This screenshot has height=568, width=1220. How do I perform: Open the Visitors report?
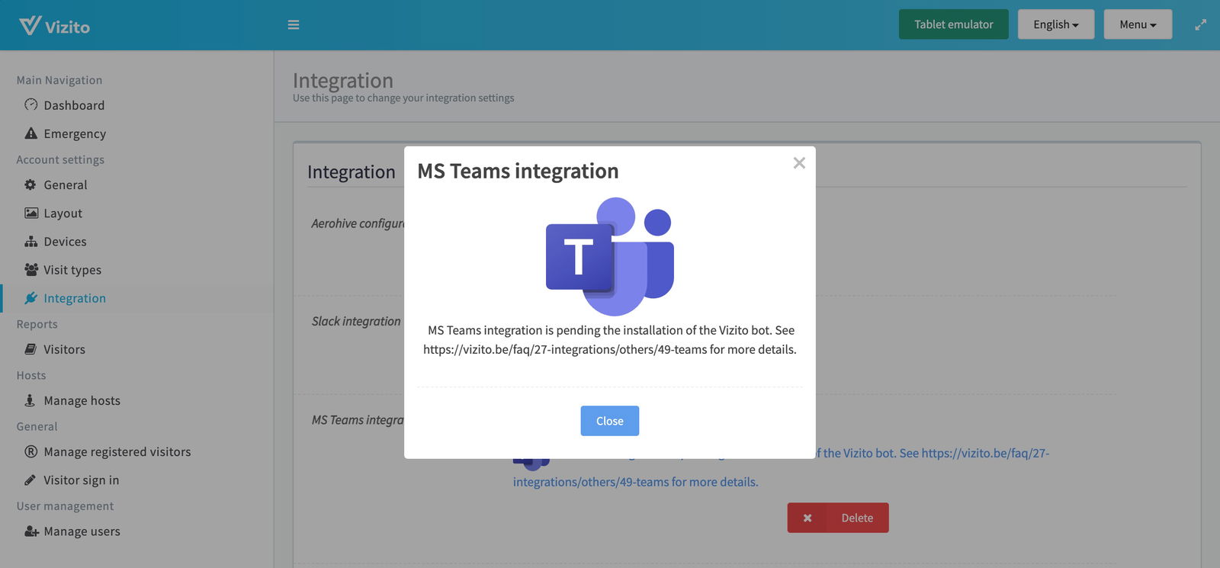[64, 349]
